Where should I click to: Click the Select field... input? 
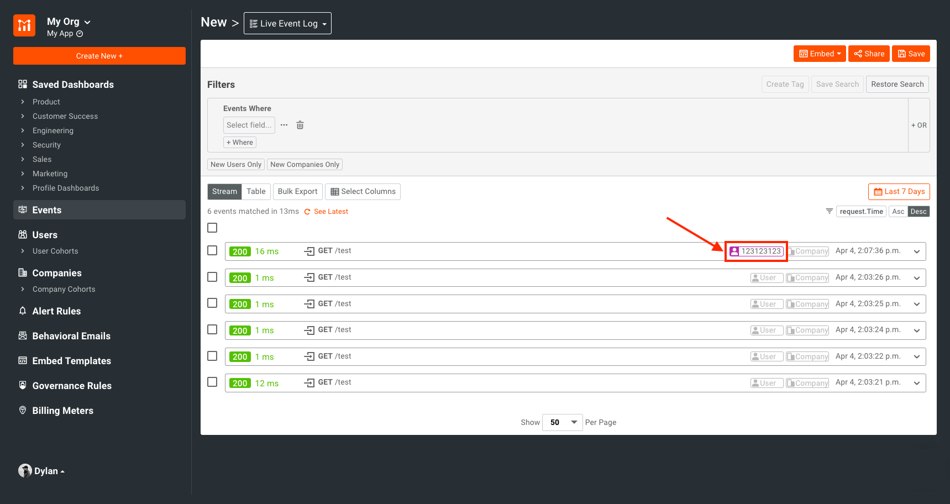click(249, 125)
